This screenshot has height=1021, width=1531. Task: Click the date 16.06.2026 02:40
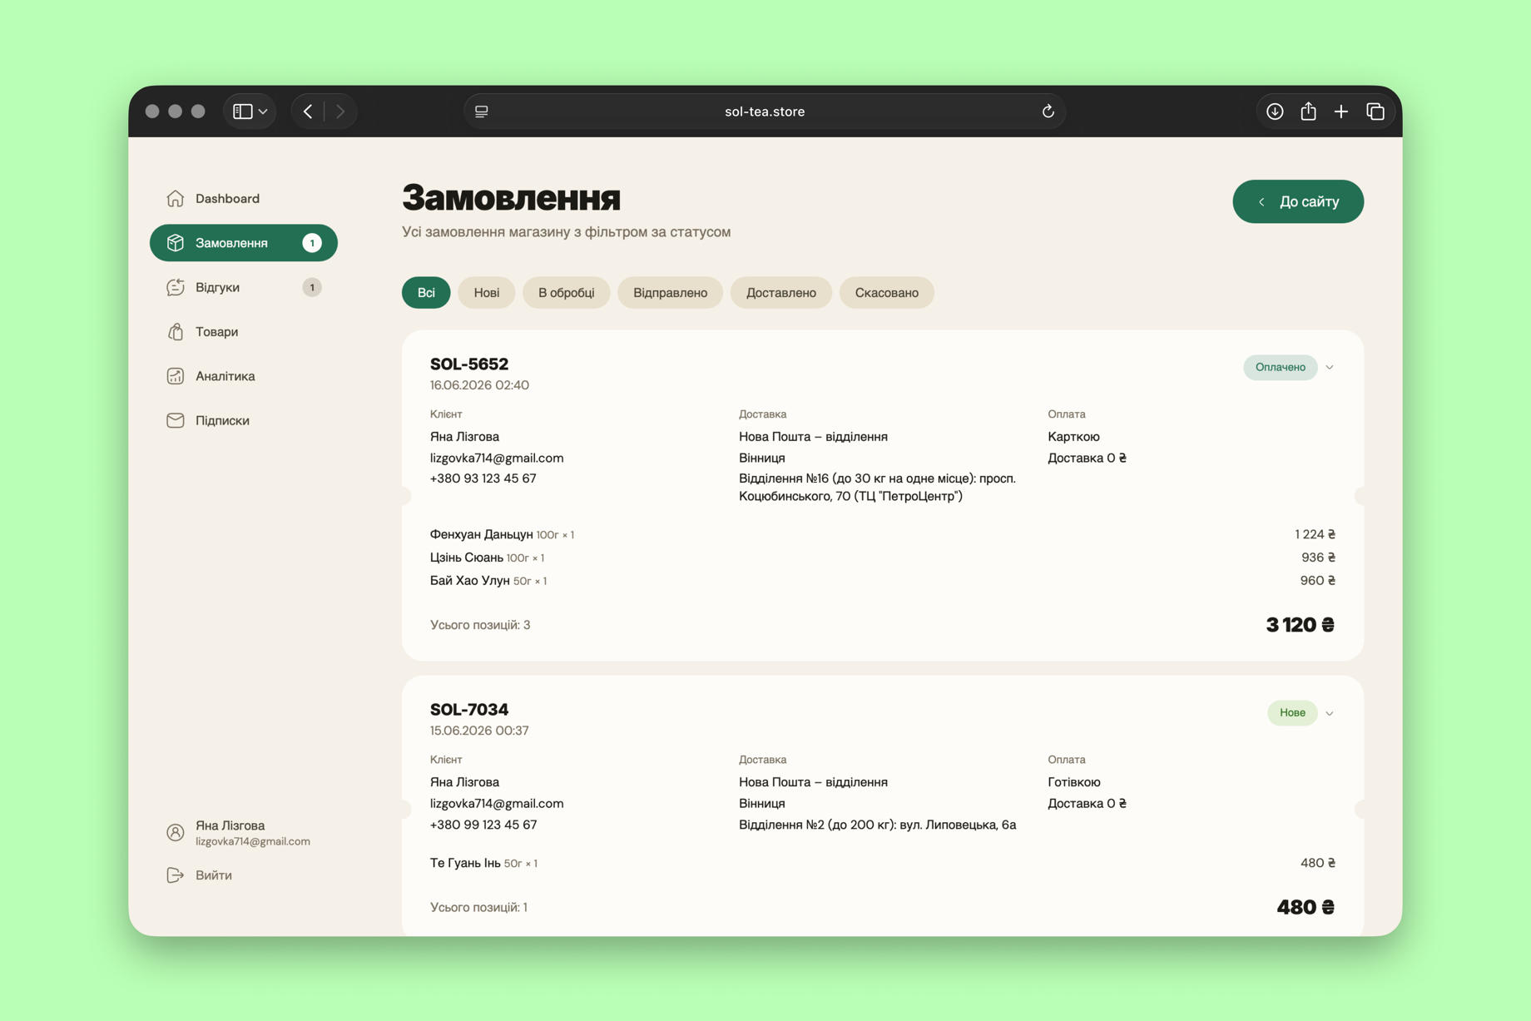[x=479, y=385]
